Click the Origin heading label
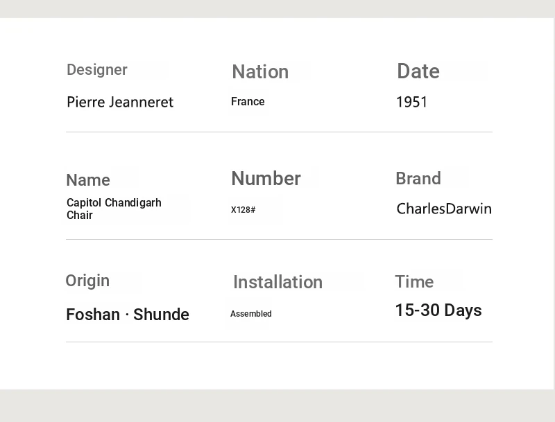Screen dimensions: 555x422 tap(87, 281)
